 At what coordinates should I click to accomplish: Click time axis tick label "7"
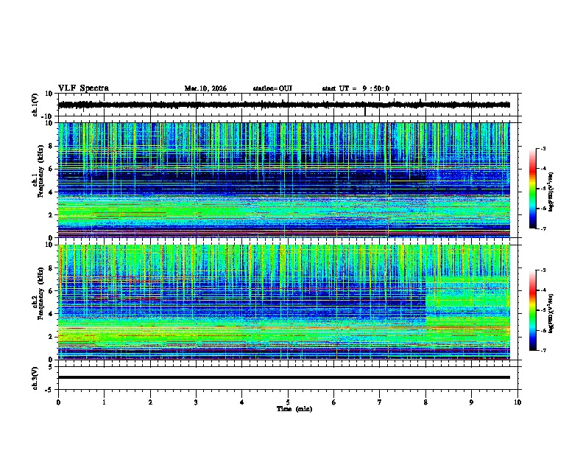[x=380, y=402]
